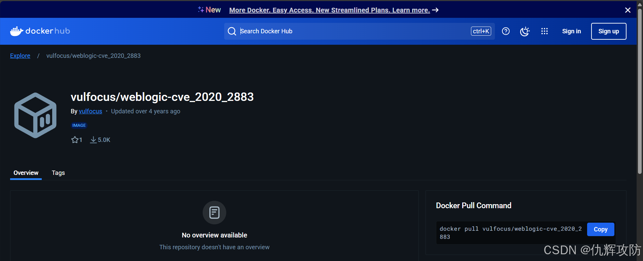Open the Explore breadcrumb link
The image size is (643, 261).
(20, 56)
